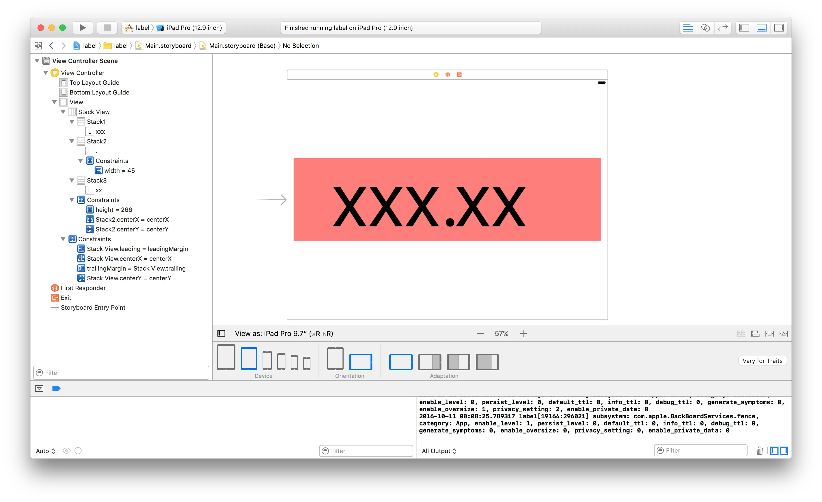This screenshot has width=822, height=502.
Task: Click the zoom in plus button
Action: coord(523,334)
